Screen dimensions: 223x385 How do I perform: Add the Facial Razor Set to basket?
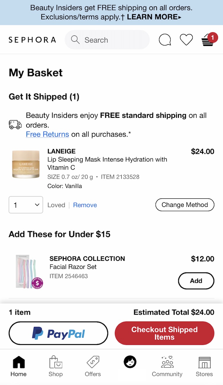(196, 281)
